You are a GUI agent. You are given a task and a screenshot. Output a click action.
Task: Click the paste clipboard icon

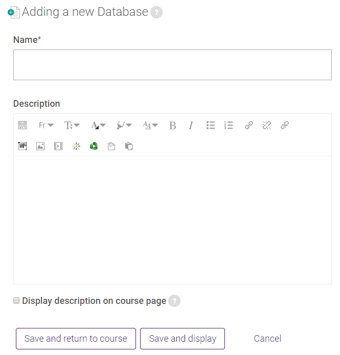coord(111,146)
